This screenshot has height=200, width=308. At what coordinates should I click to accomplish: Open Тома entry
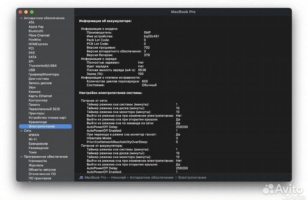coord(33,152)
